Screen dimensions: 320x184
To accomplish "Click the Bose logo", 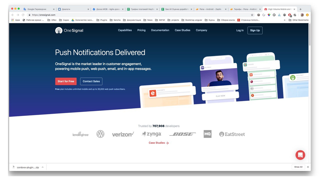I will (x=182, y=134).
